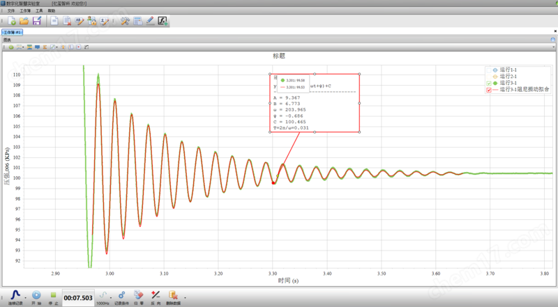This screenshot has width=558, height=307.
Task: Open the folder icon in main toolbar
Action: tap(24, 21)
